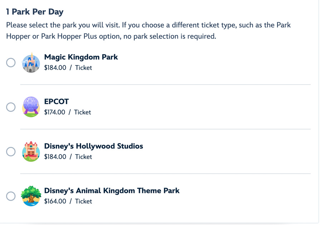The width and height of the screenshot is (322, 225).
Task: Pick the Disney's Hollywood Studios radio option
Action: [x=11, y=152]
